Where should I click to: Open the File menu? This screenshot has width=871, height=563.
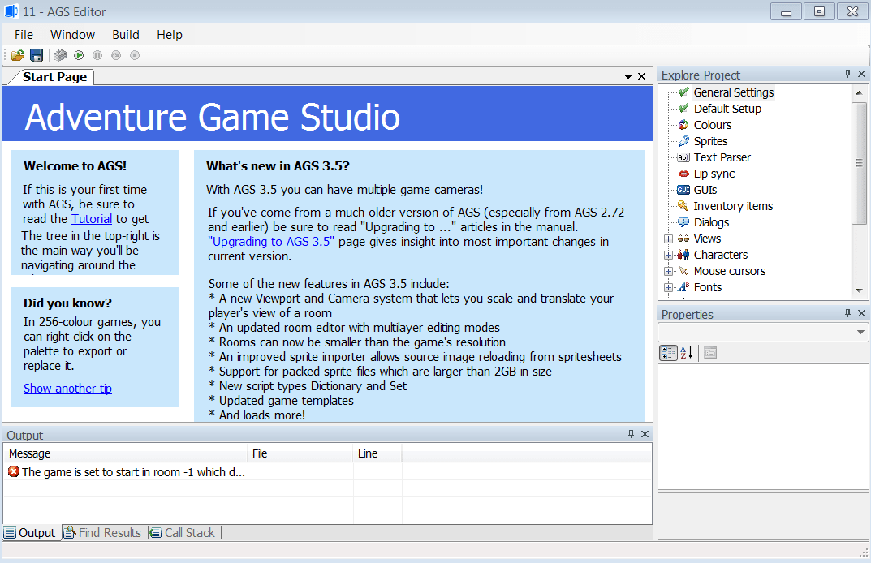[24, 34]
